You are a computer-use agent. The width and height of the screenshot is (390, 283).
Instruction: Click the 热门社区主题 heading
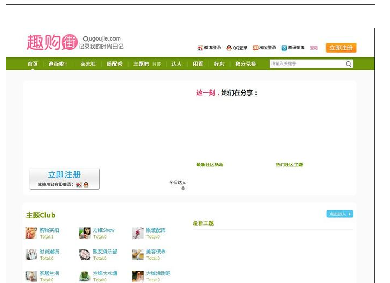point(289,165)
